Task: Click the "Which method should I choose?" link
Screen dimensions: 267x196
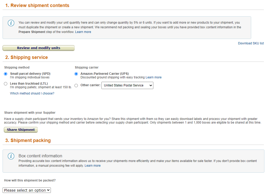Action: [32, 93]
